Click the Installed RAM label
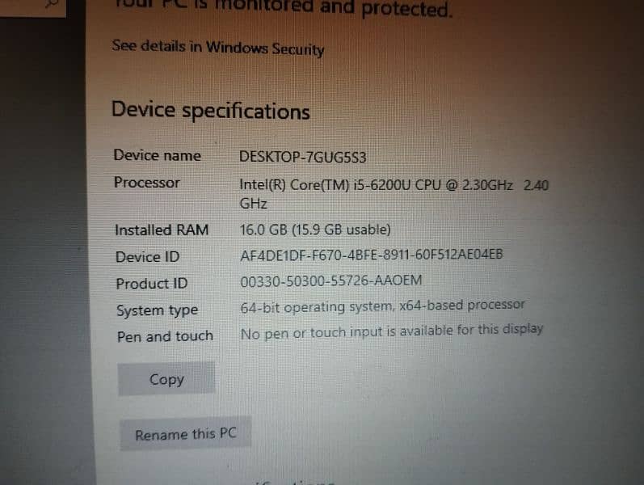The height and width of the screenshot is (485, 644). click(162, 230)
